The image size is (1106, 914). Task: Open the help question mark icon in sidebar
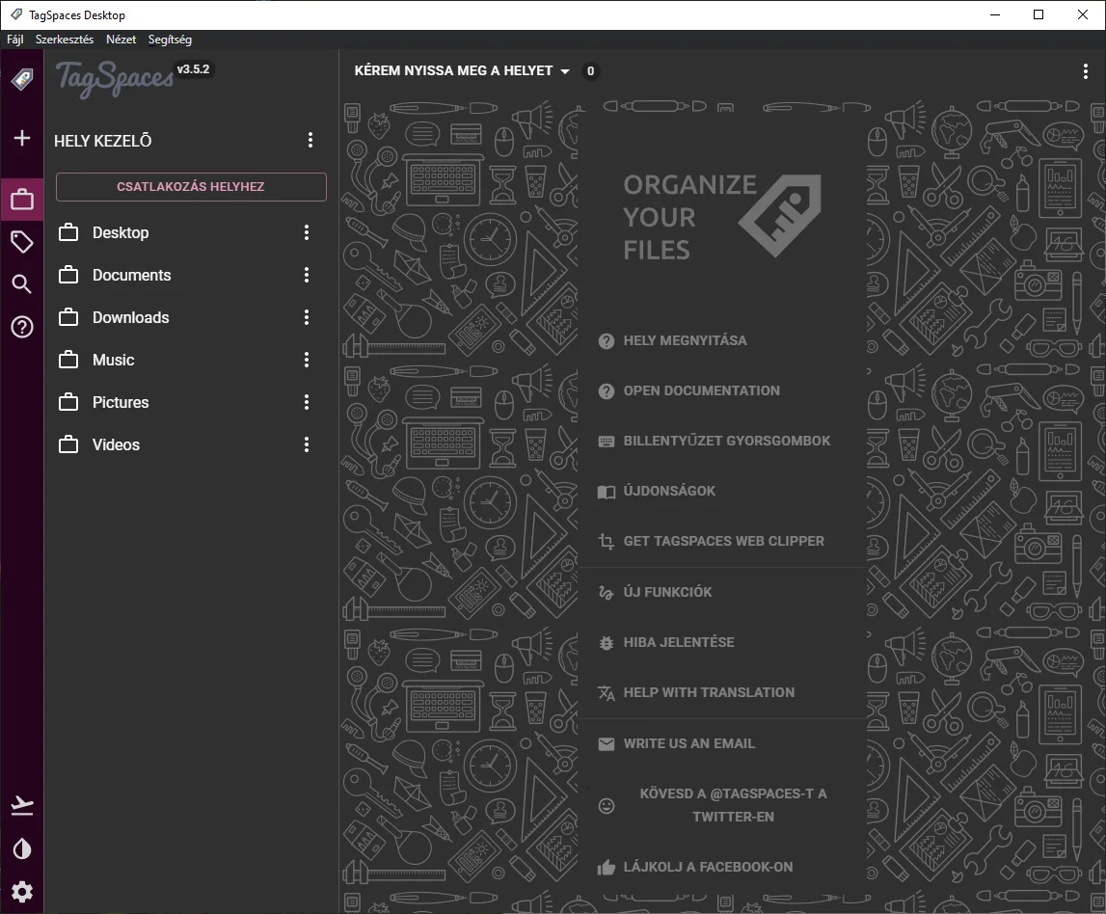pos(22,327)
